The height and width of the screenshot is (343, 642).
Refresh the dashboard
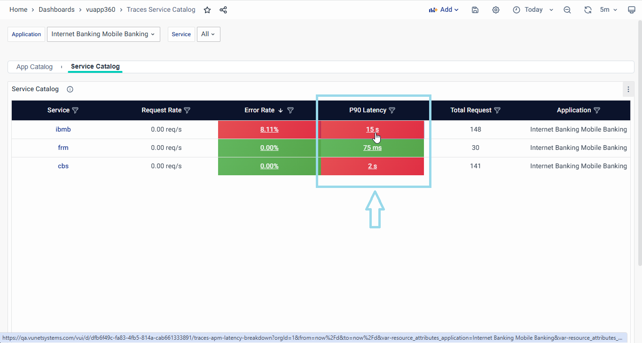[587, 10]
